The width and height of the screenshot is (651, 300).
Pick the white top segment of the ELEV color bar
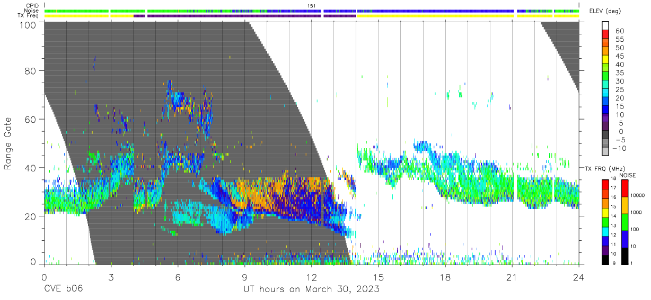pos(606,26)
